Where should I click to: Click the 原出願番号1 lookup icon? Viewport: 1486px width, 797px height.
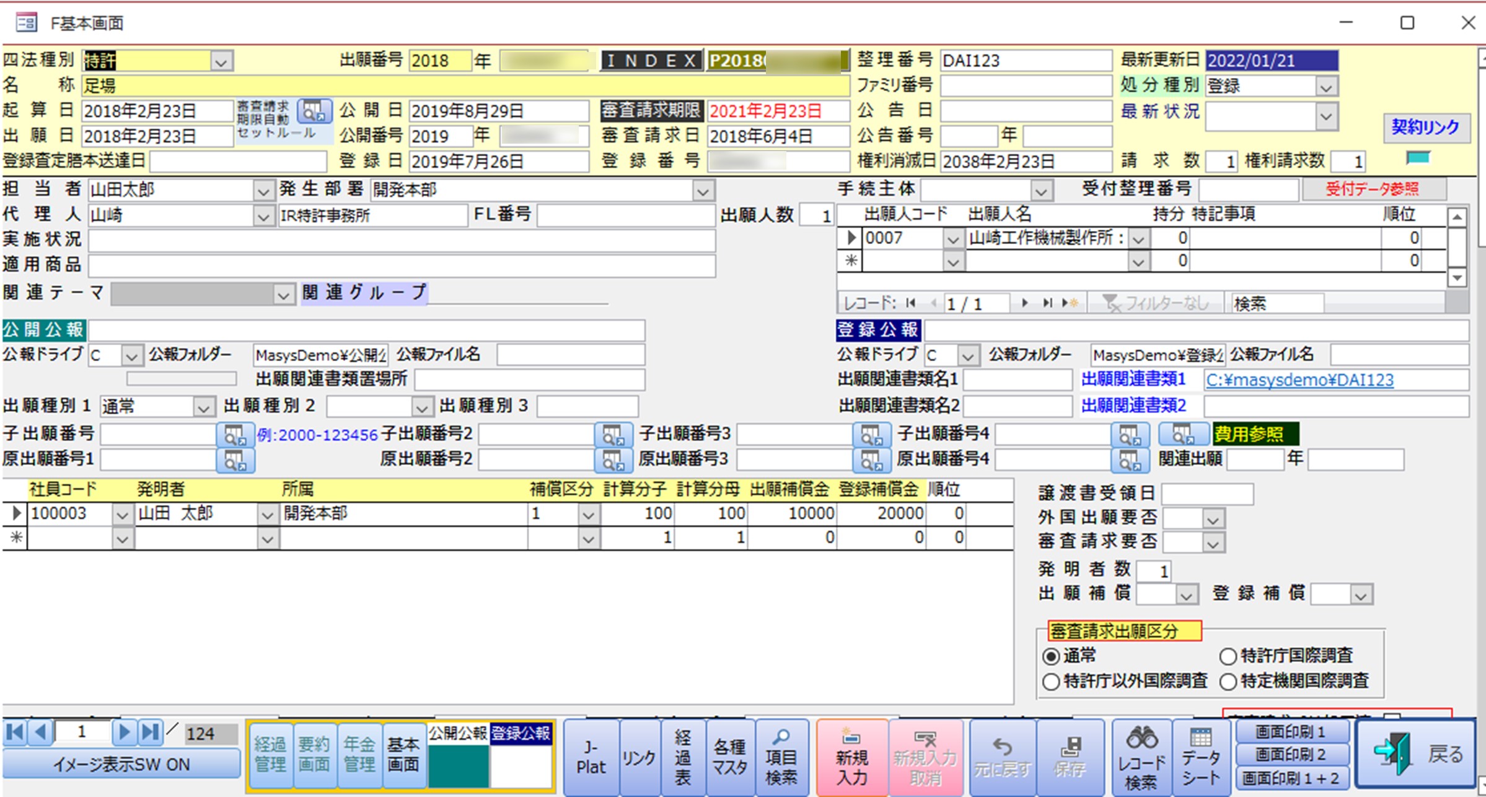(x=235, y=460)
